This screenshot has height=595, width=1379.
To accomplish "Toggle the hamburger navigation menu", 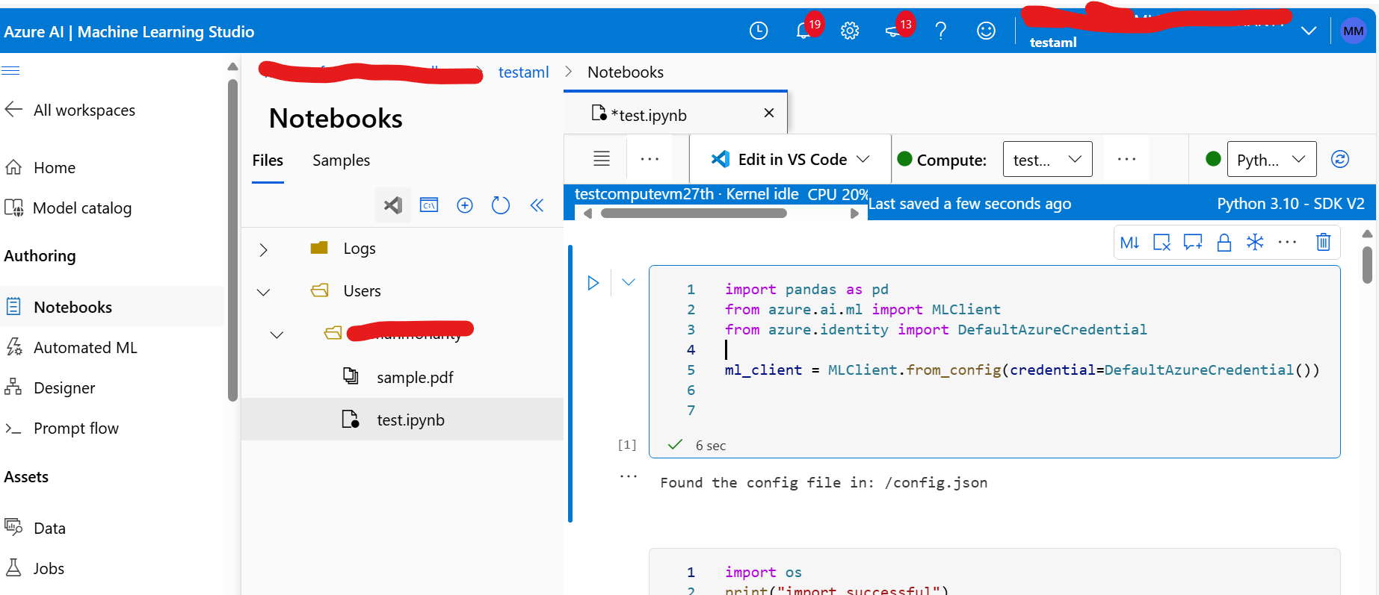I will tap(10, 71).
